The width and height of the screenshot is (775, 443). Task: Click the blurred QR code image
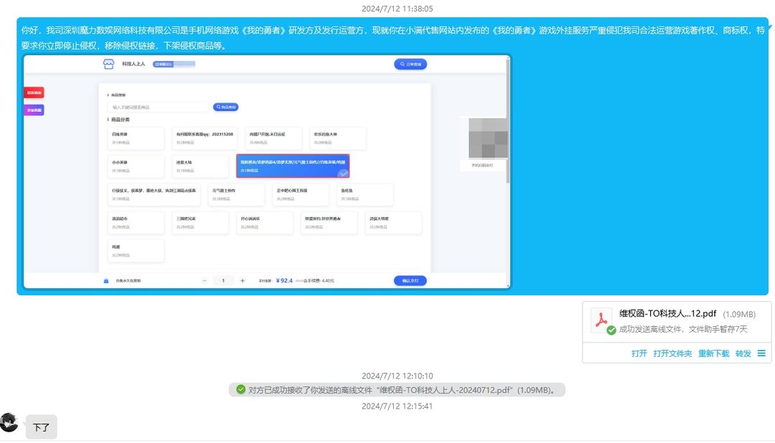coord(488,138)
